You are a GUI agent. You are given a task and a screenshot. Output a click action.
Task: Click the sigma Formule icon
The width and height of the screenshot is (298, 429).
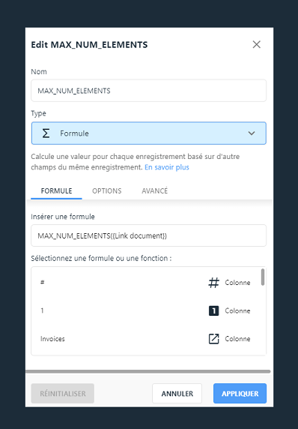click(46, 133)
